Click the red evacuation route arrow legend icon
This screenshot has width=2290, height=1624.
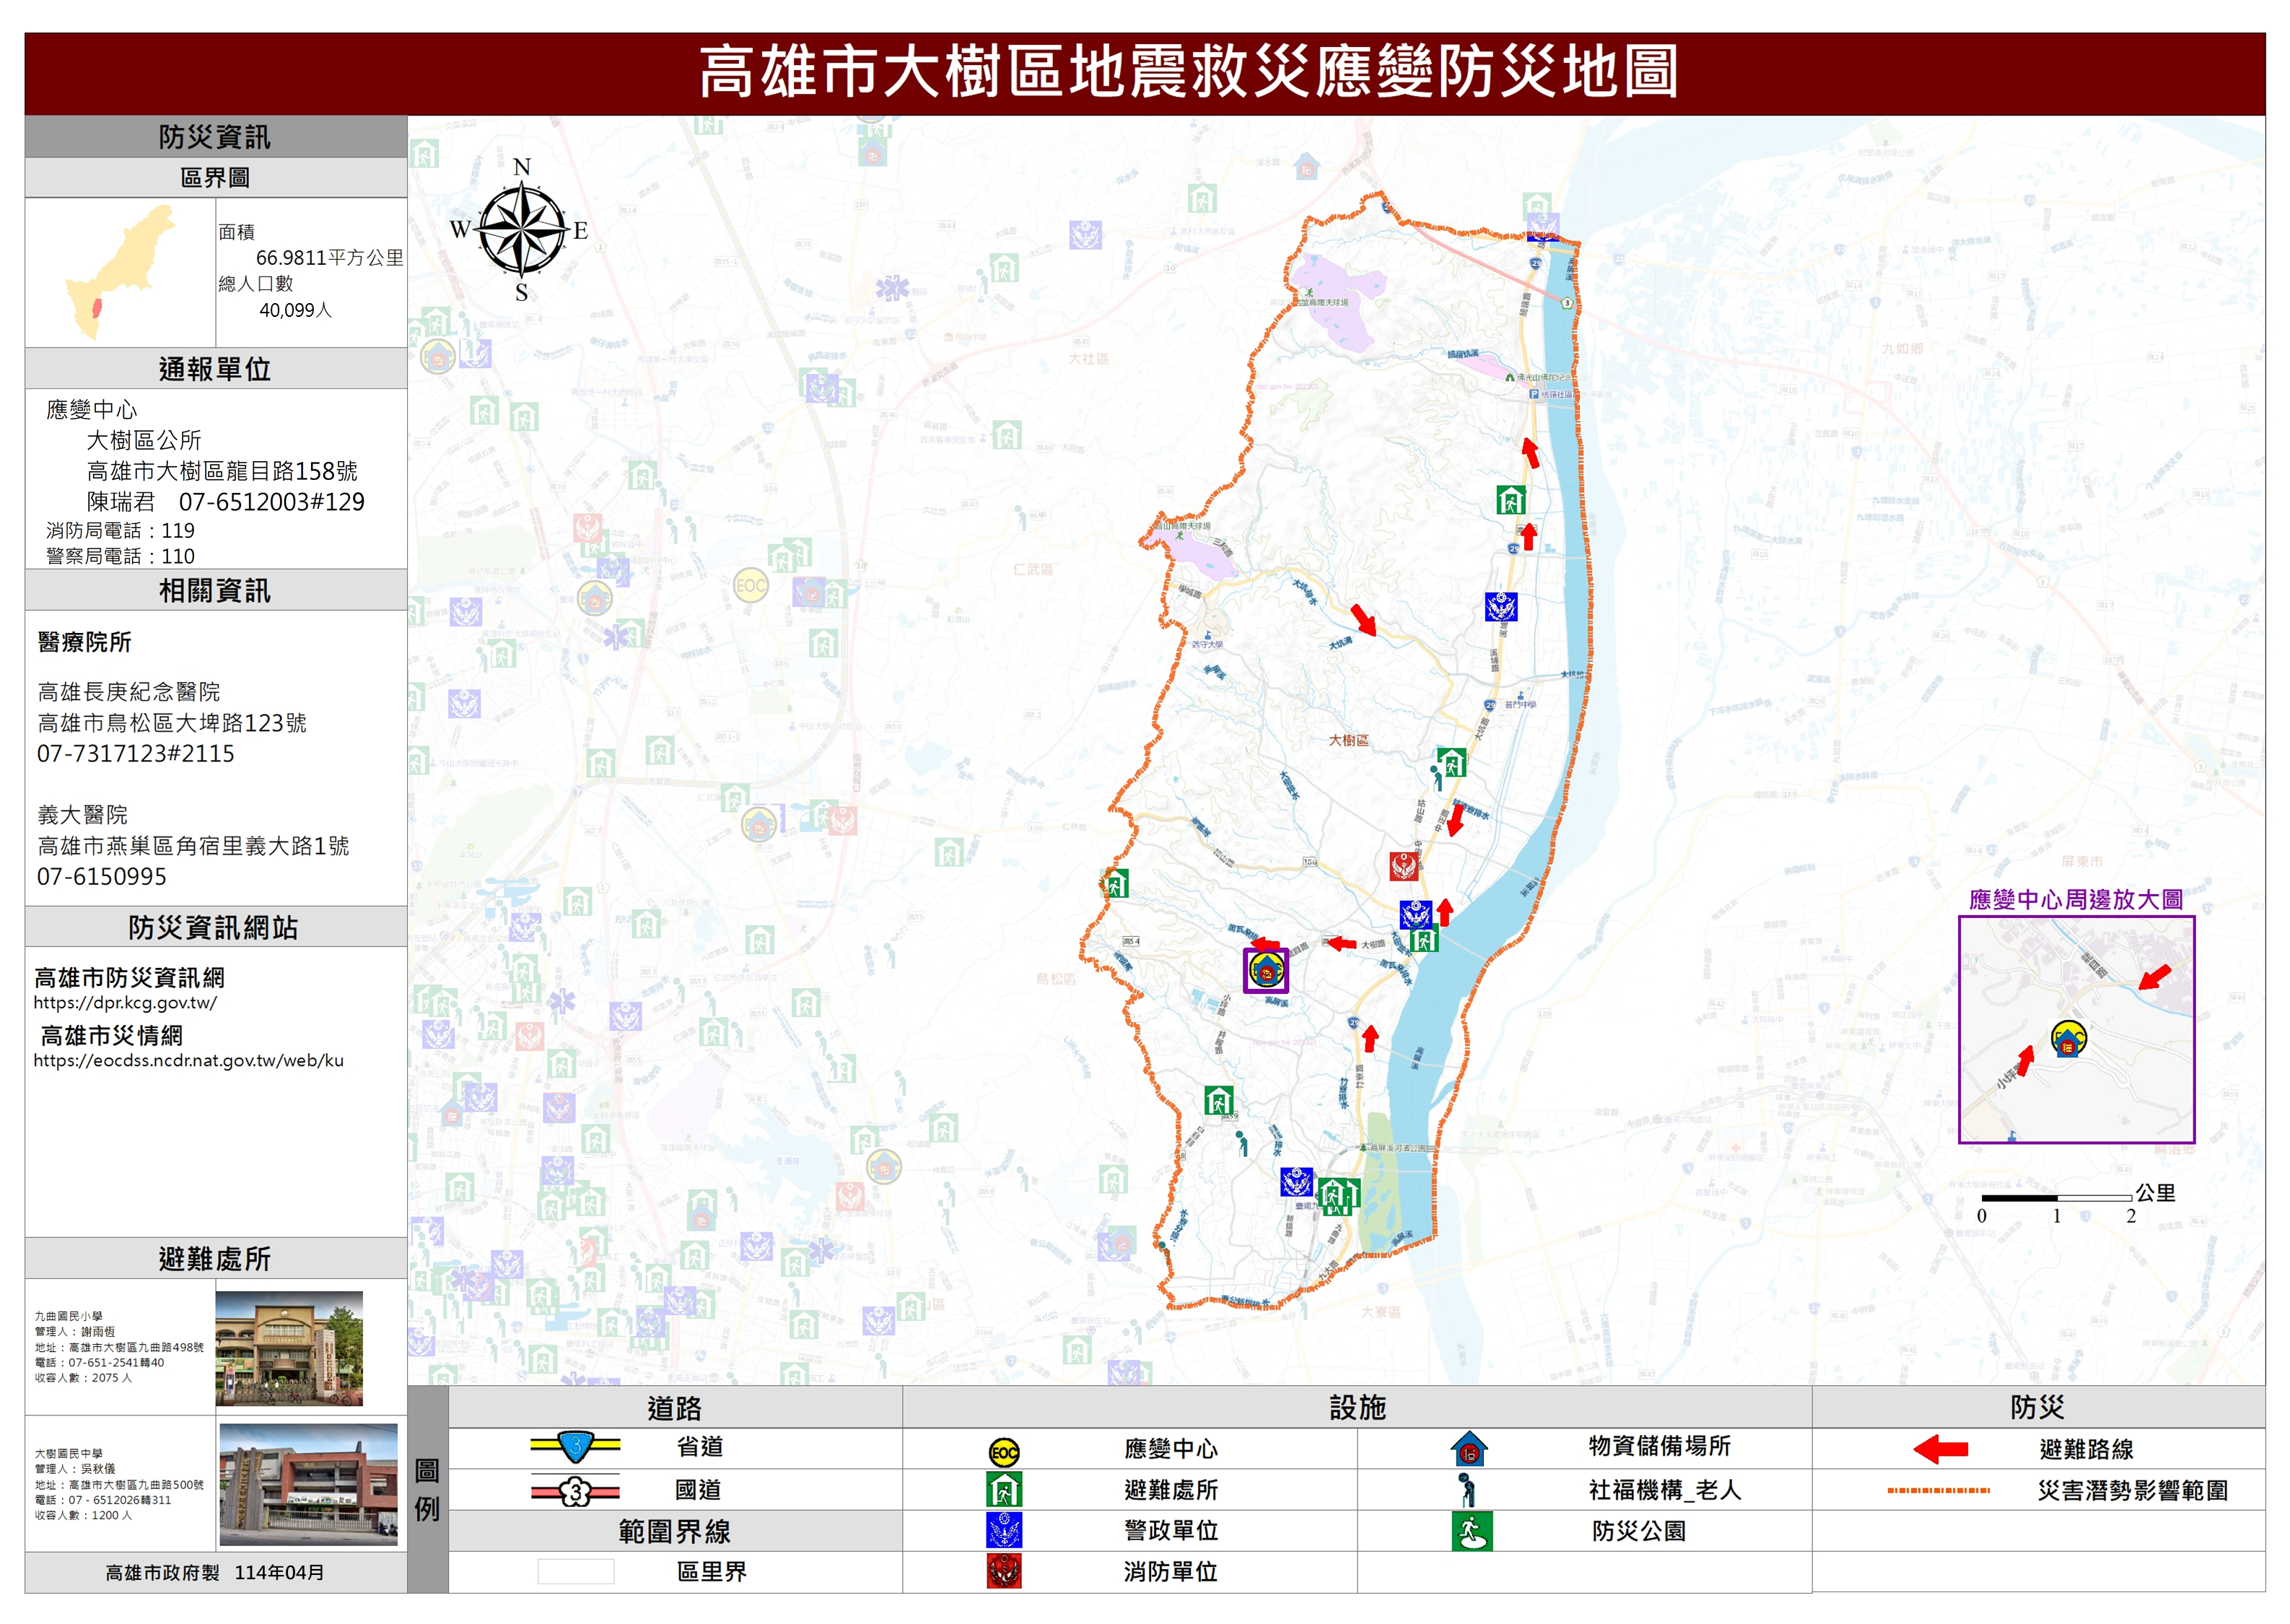(x=1940, y=1449)
